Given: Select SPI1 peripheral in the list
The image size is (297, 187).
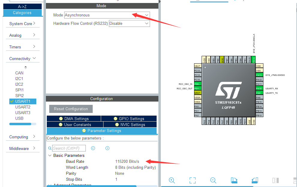Looking at the screenshot, I should (x=19, y=90).
